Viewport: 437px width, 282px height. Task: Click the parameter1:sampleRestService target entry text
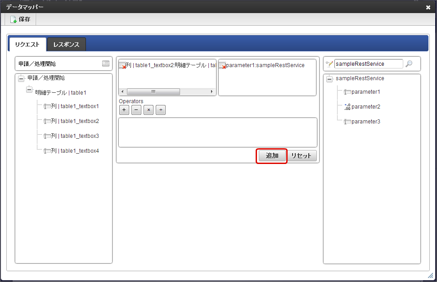pos(265,65)
